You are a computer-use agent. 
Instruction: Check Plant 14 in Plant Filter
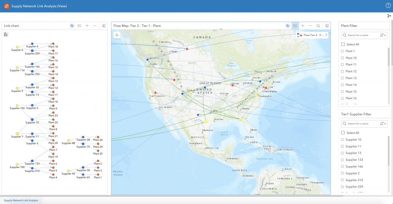tap(342, 85)
